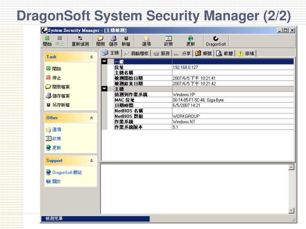Click the log pane scroll up arrow
Image resolution: width=306 pixels, height=229 pixels.
(291, 167)
